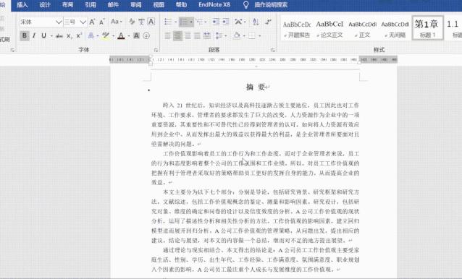Screen dimensions: 462x279
Task: Decrease paragraph indent
Action: [216, 22]
